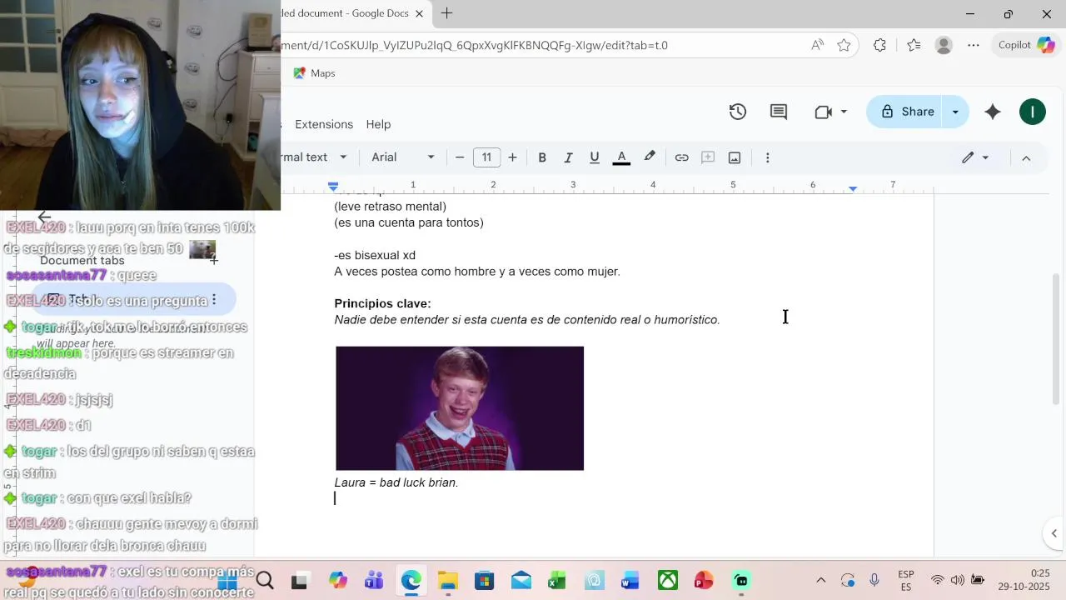Open the Tab 1 options menu
Image resolution: width=1066 pixels, height=600 pixels.
coord(214,299)
